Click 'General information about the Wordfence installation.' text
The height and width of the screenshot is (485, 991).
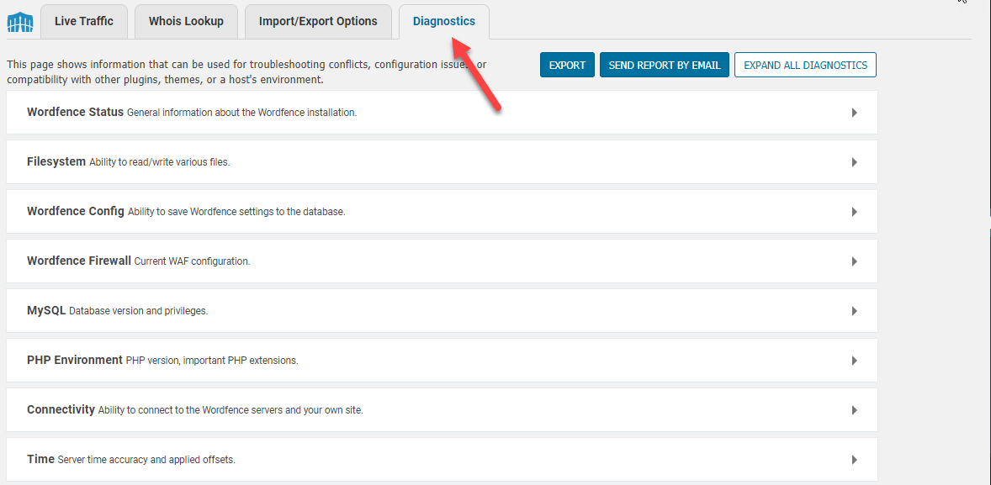click(242, 113)
